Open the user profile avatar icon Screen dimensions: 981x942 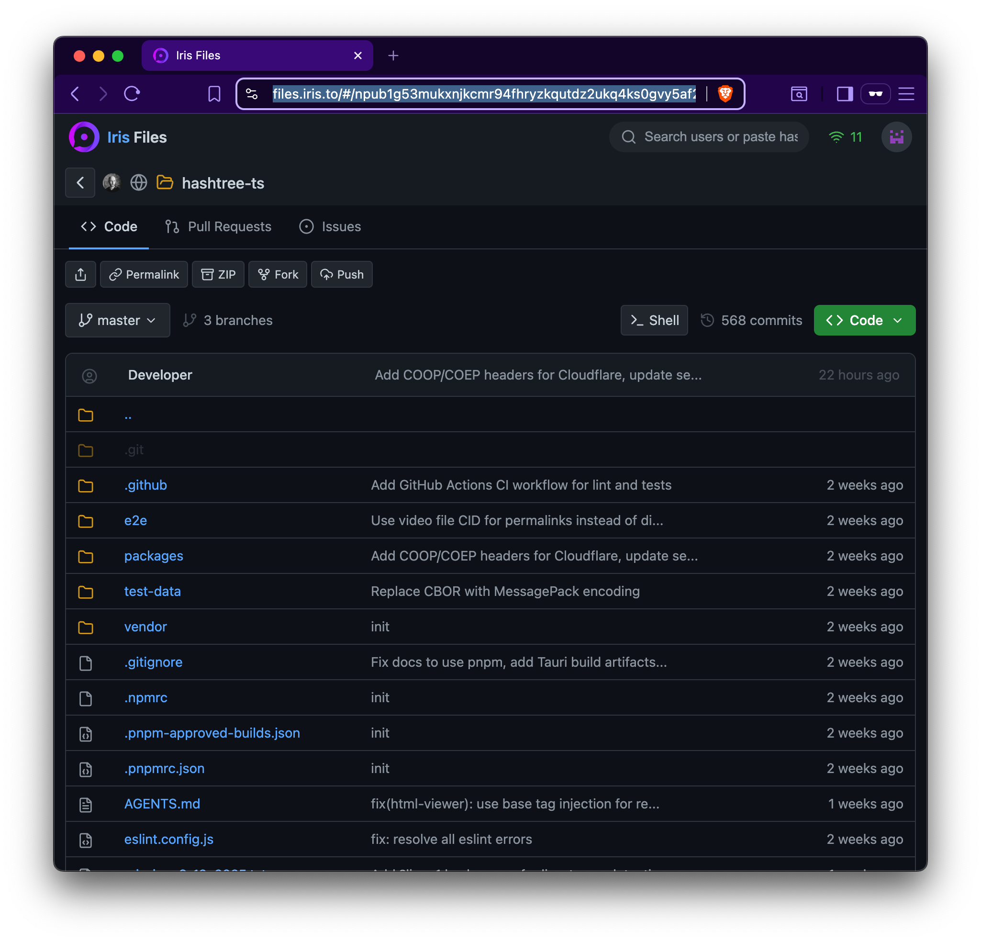tap(896, 137)
